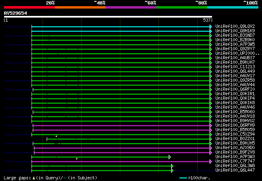Click the purple arrowhead of the Q6RFH9 row

211,125
